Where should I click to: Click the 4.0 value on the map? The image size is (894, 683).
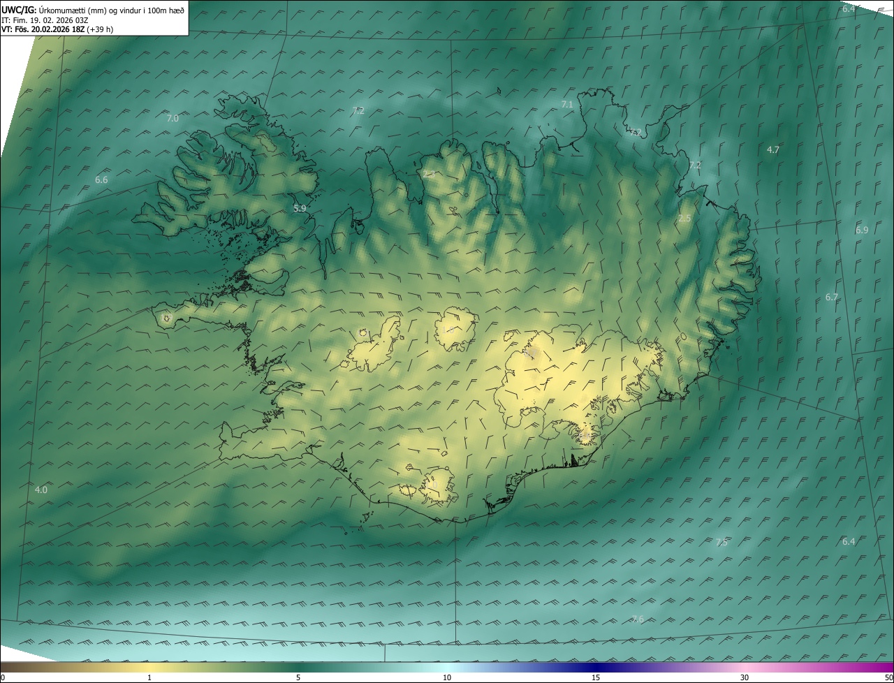(41, 490)
